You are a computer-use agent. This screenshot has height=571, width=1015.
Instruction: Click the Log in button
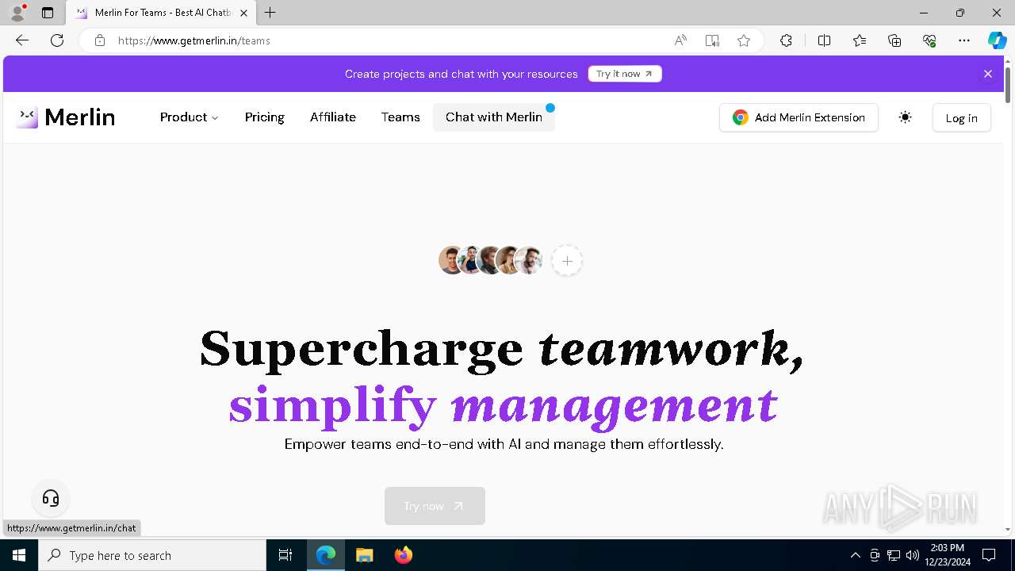click(x=961, y=117)
